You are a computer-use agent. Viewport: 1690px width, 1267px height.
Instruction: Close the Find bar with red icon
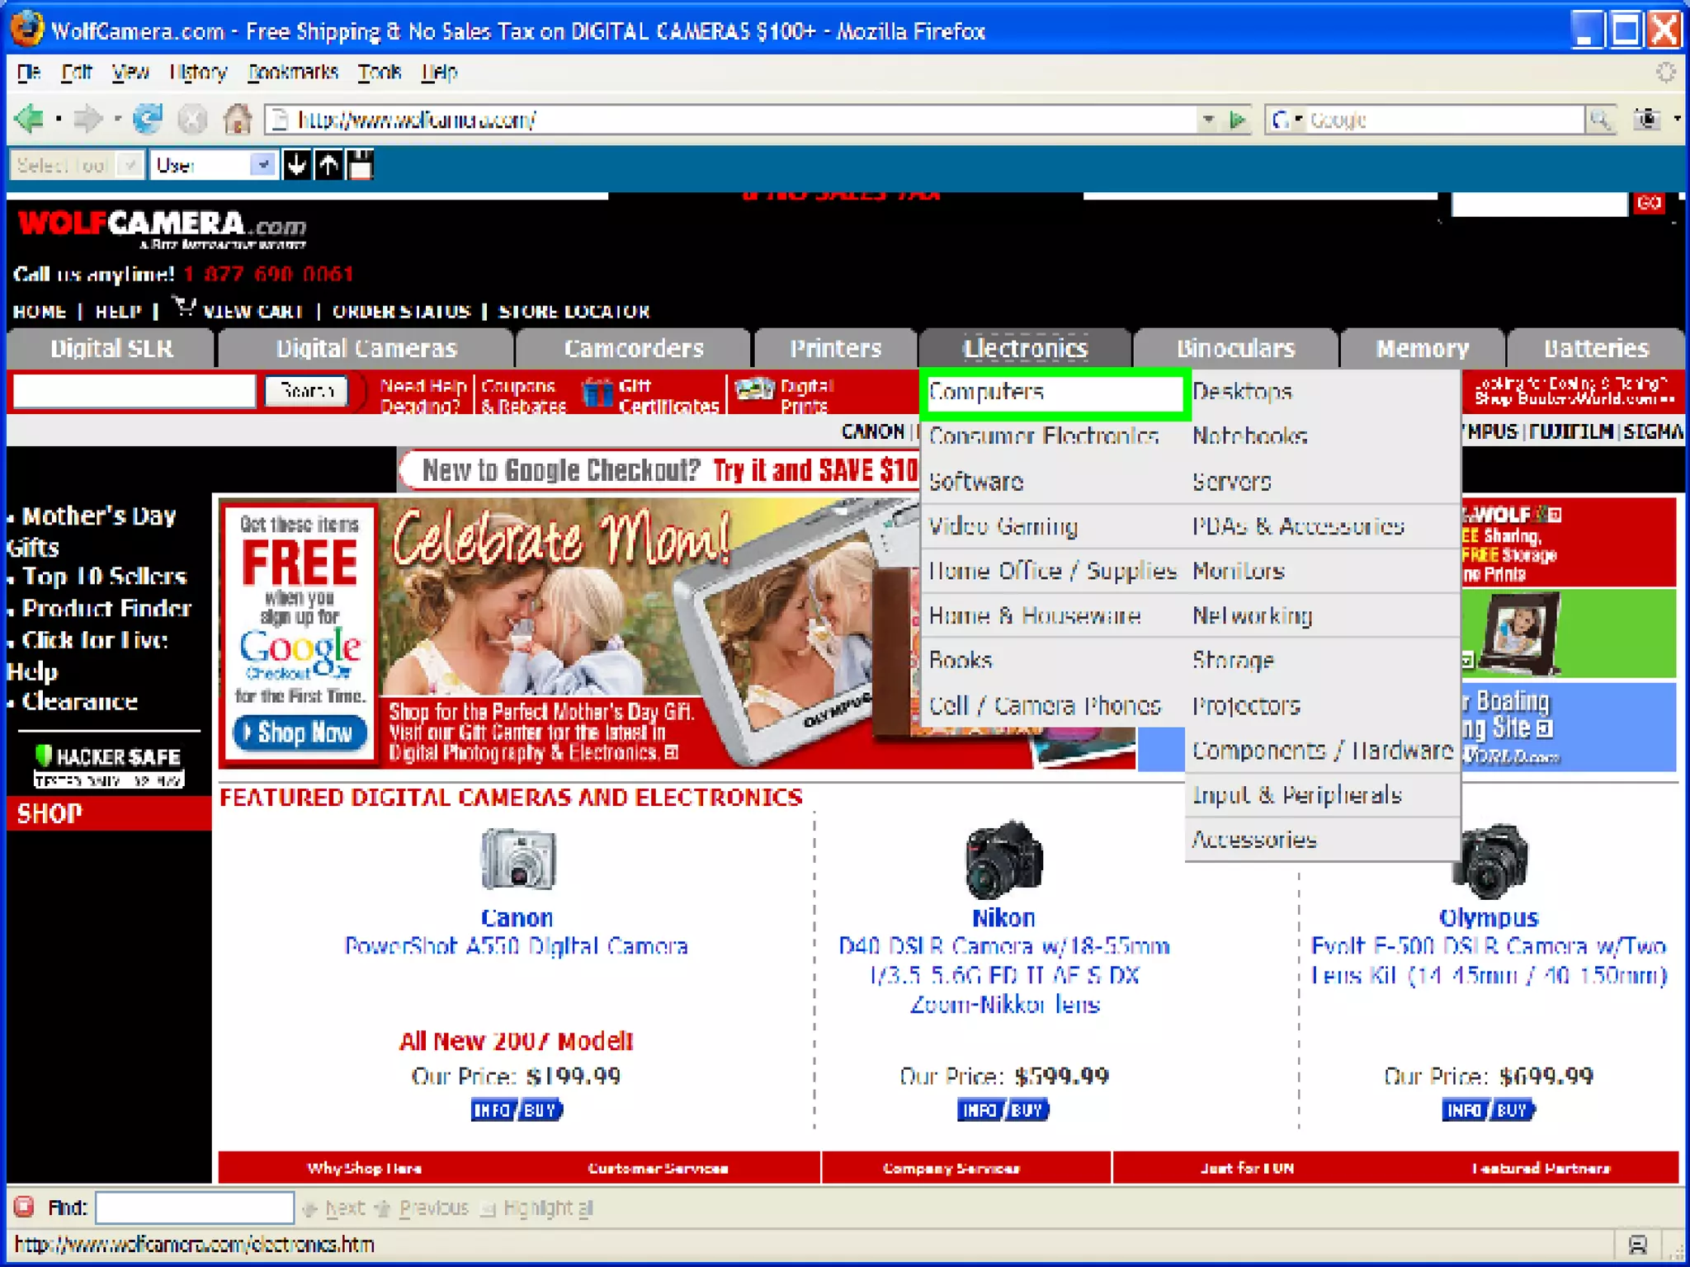point(24,1208)
